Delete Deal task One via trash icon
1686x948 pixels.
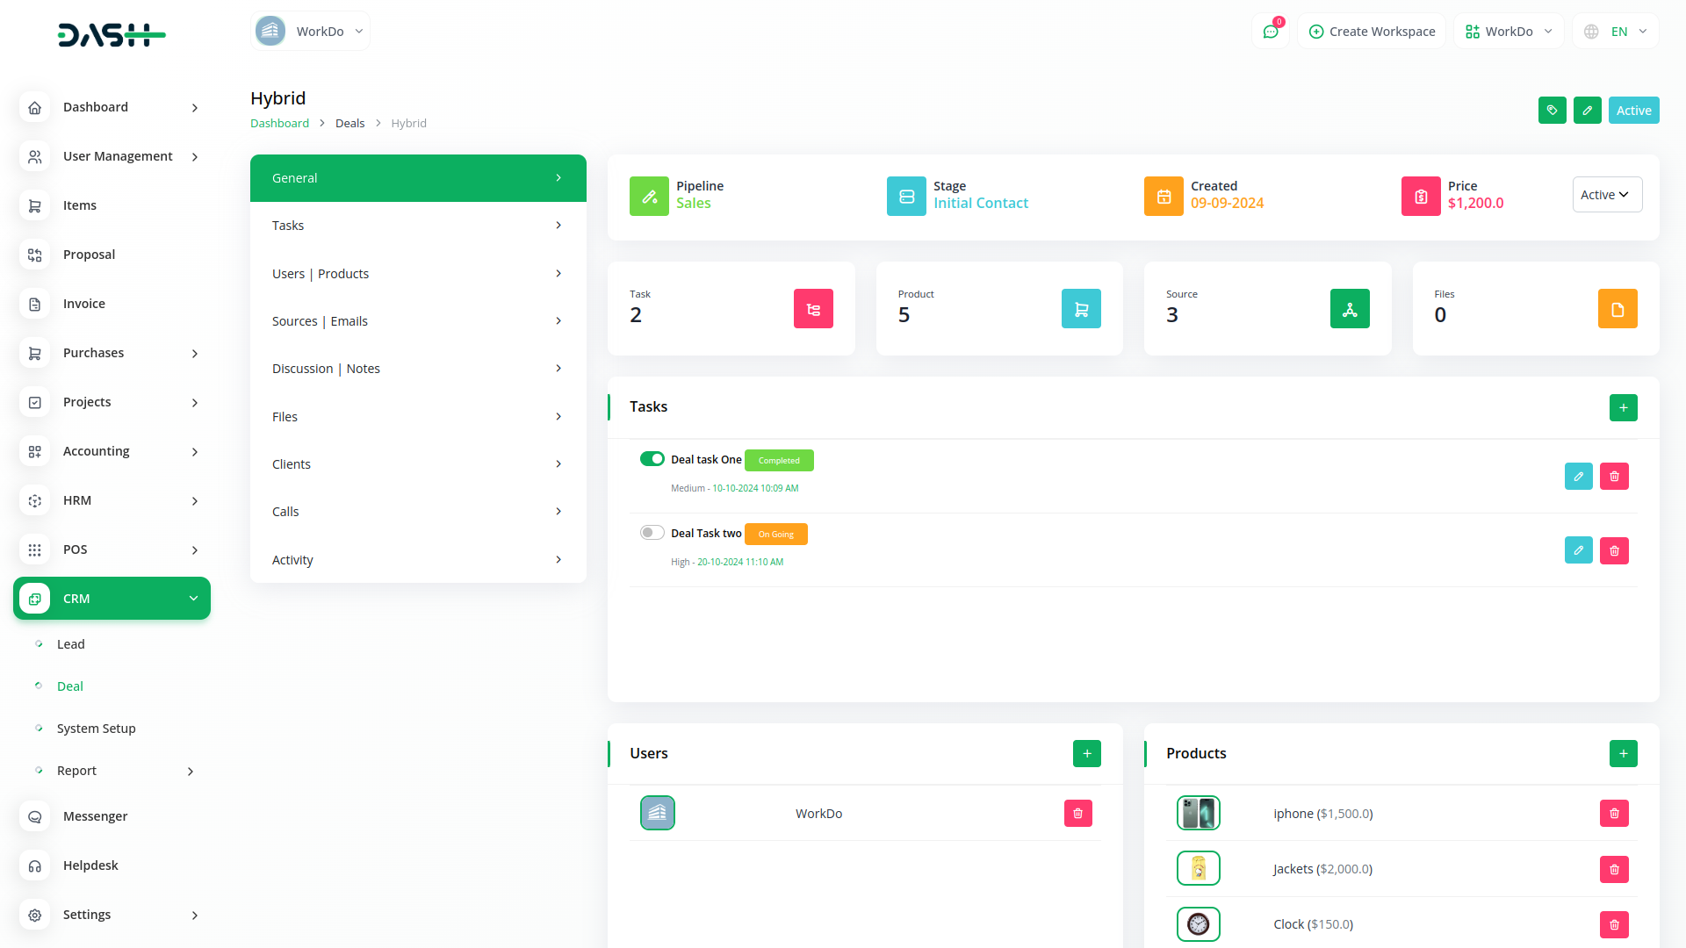(x=1614, y=476)
